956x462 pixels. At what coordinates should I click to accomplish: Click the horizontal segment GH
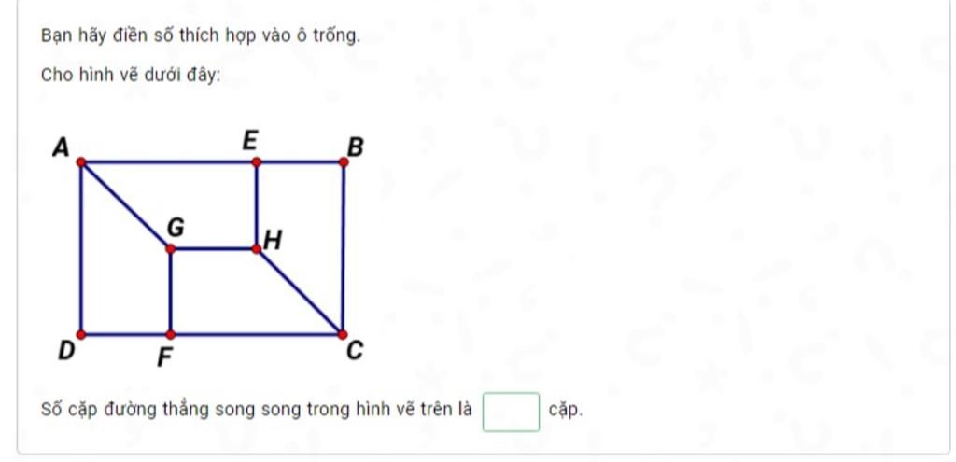coord(214,248)
